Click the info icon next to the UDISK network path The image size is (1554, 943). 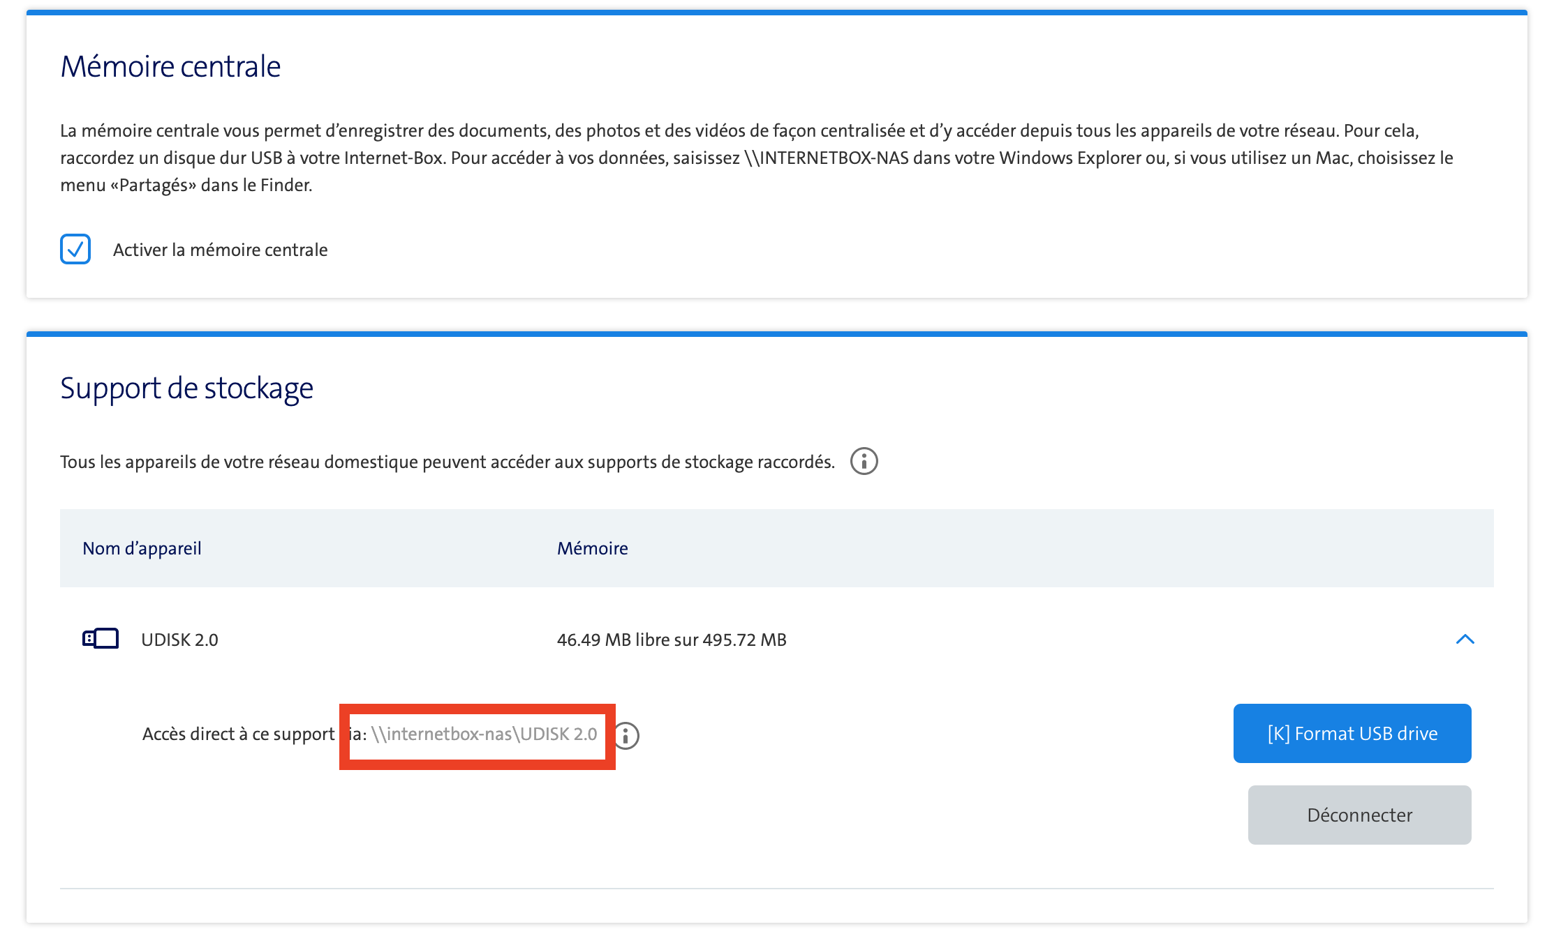pyautogui.click(x=629, y=734)
